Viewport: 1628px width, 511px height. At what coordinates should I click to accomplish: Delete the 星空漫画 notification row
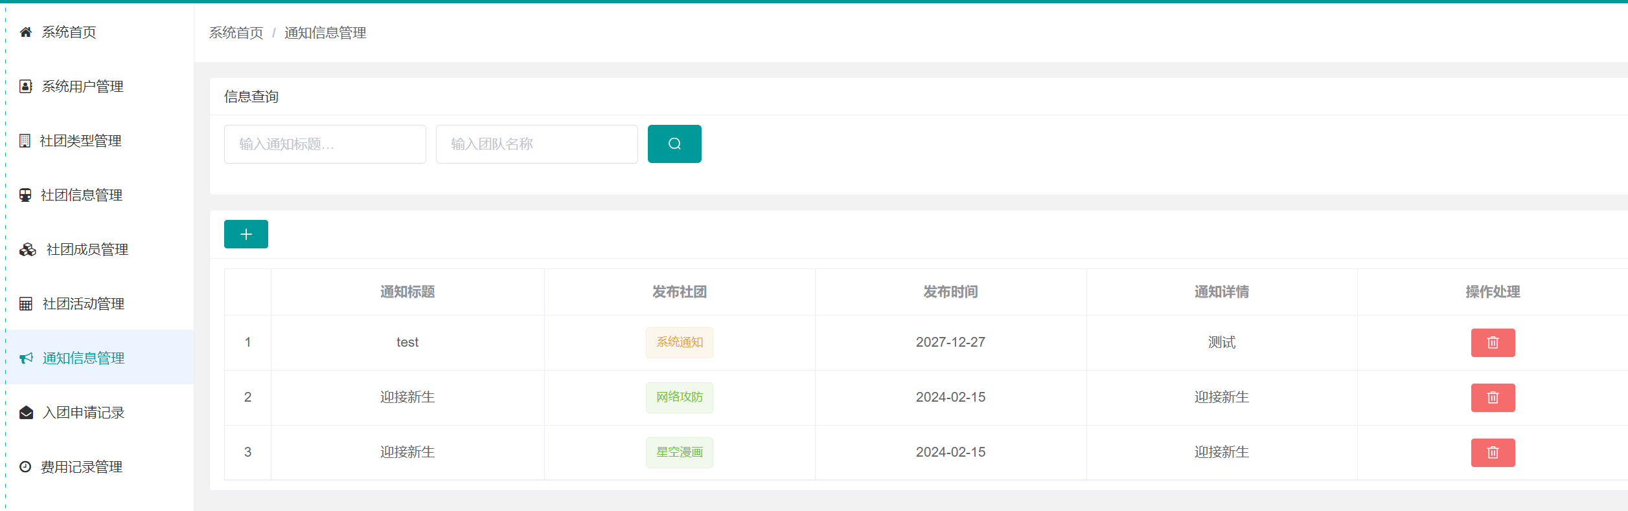(x=1492, y=453)
